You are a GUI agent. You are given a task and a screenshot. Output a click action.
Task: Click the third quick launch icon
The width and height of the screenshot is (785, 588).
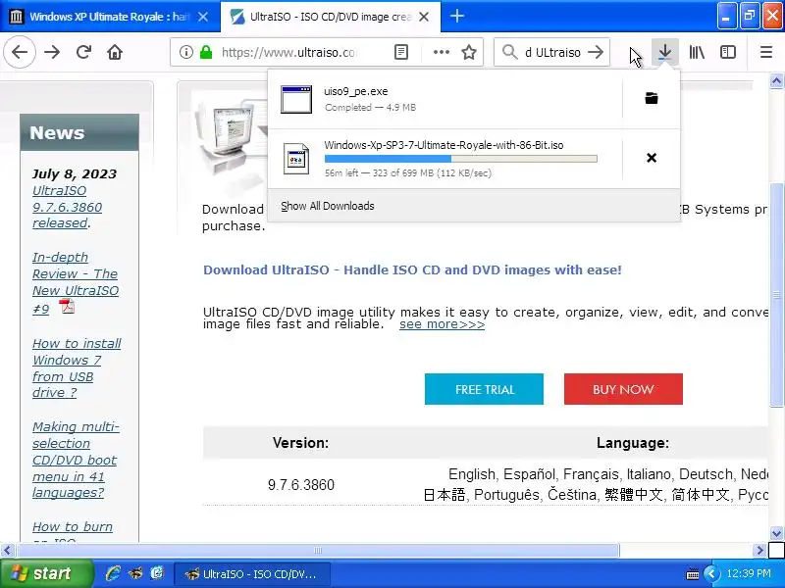pyautogui.click(x=157, y=573)
